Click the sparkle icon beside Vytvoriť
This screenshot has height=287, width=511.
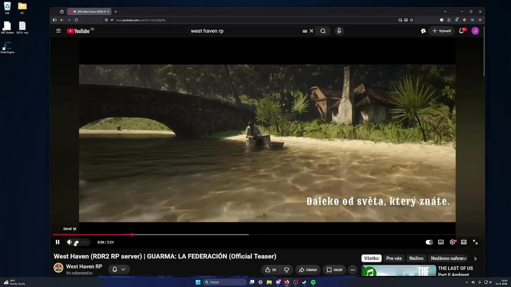coord(423,31)
